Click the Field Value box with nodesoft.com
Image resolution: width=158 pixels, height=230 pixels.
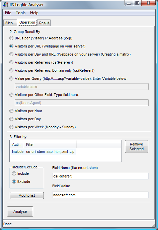point(100,195)
